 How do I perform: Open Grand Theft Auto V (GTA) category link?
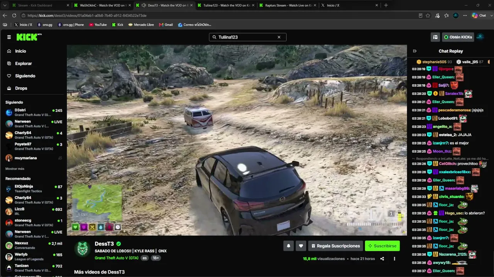click(117, 258)
